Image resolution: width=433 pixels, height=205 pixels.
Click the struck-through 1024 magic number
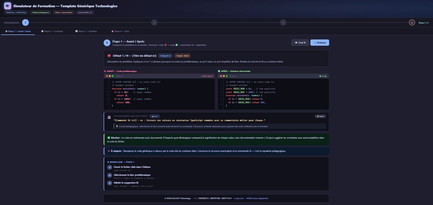tap(127, 99)
